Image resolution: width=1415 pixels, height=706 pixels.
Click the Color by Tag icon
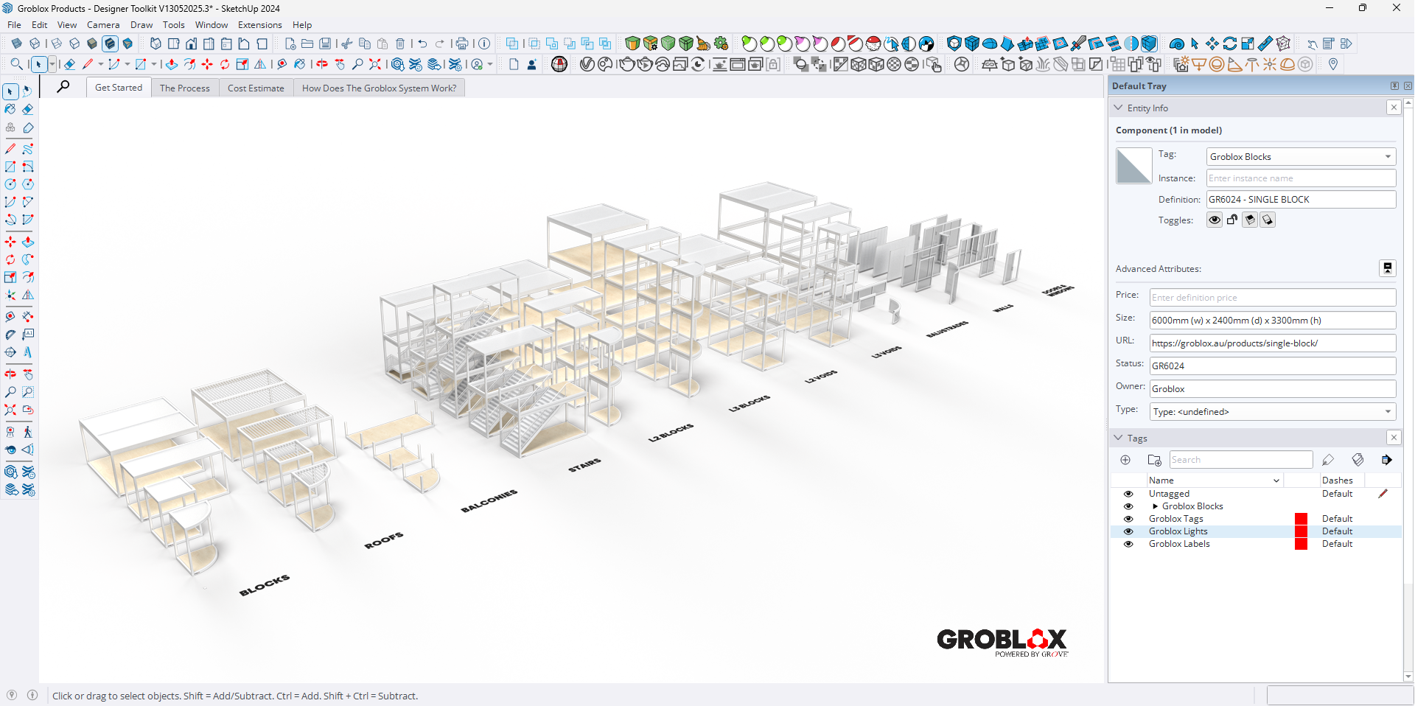click(x=1358, y=460)
